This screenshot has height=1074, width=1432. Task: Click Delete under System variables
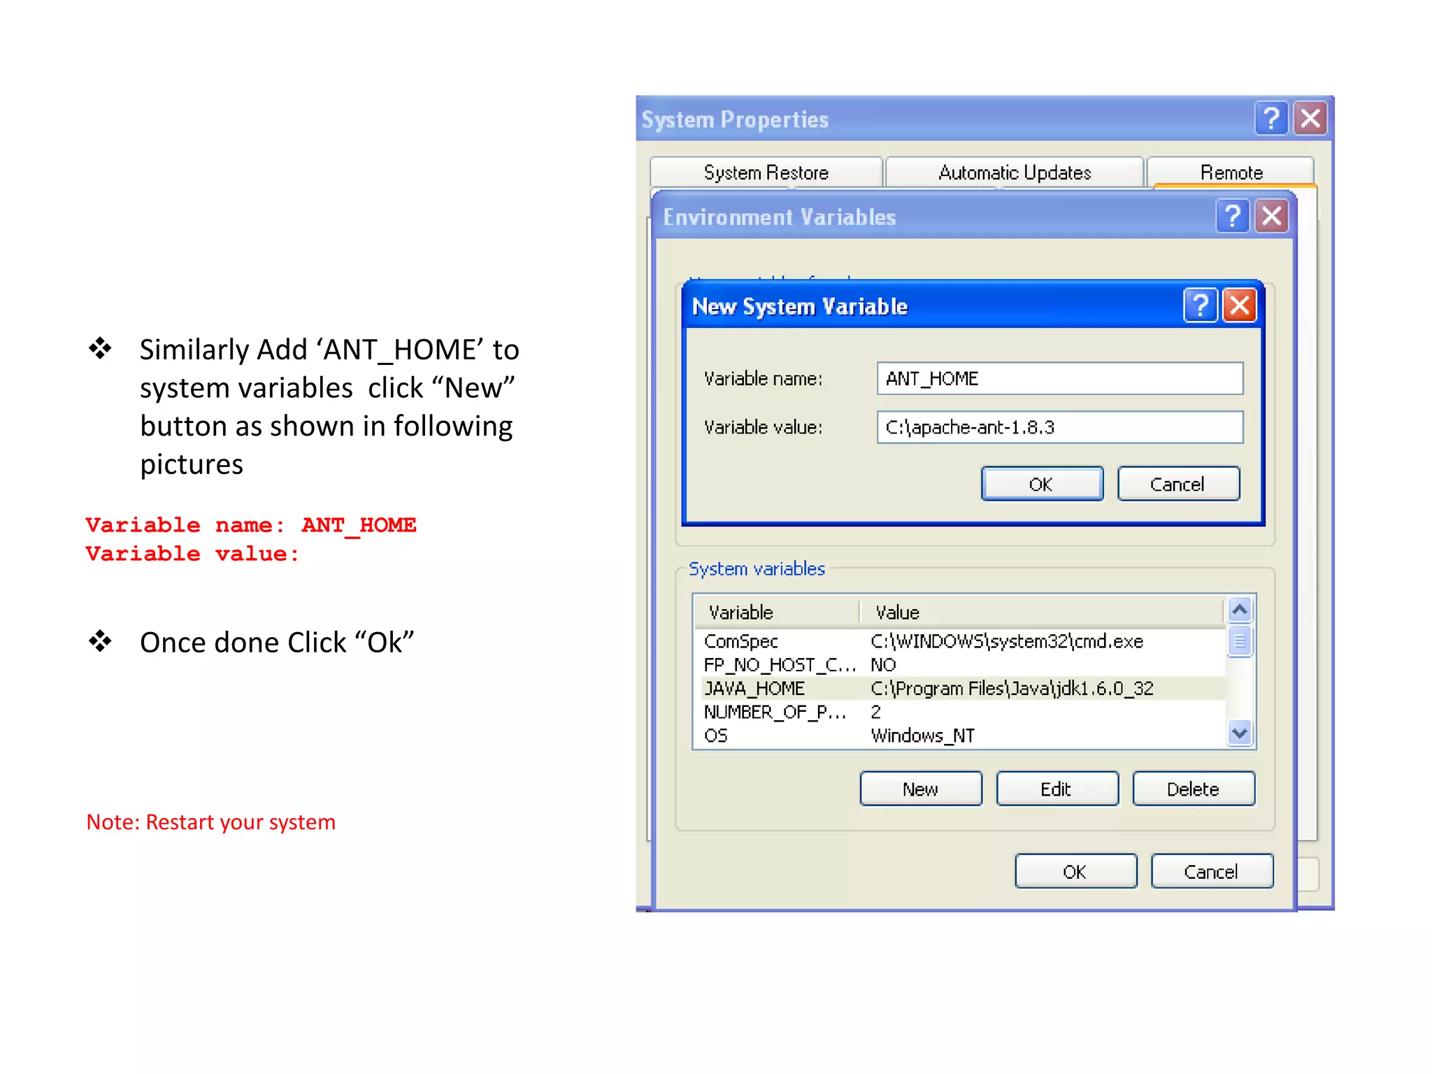pyautogui.click(x=1194, y=789)
